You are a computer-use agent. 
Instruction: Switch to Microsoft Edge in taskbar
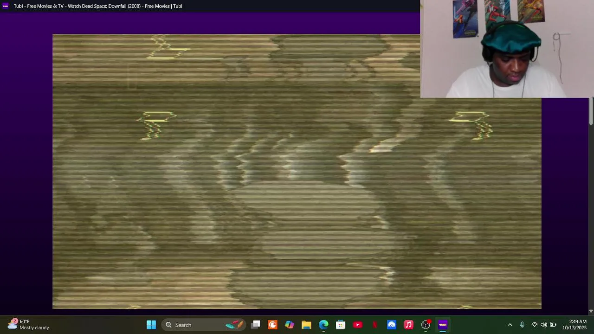coord(323,325)
